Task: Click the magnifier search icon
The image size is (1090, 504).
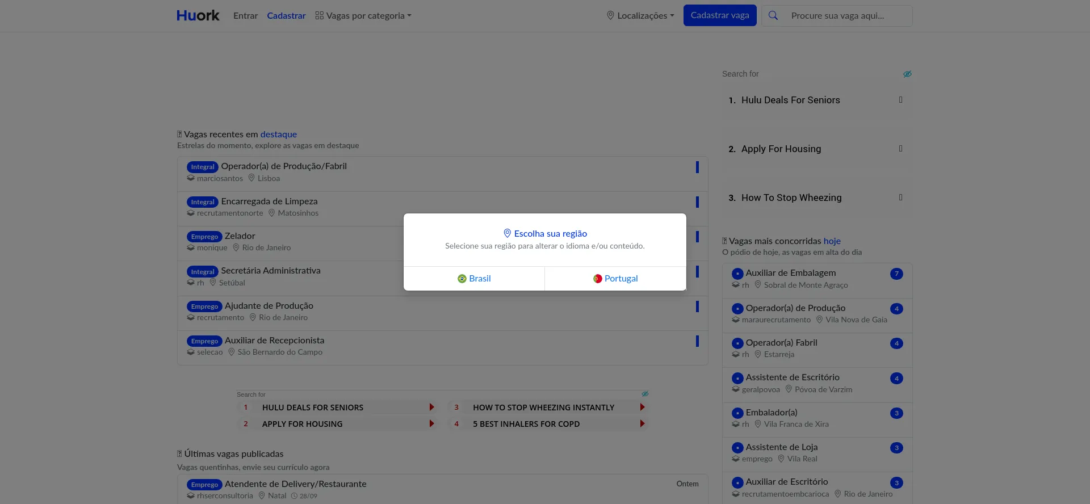Action: 773,16
